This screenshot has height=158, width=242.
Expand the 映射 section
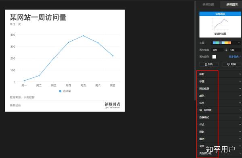point(219,74)
